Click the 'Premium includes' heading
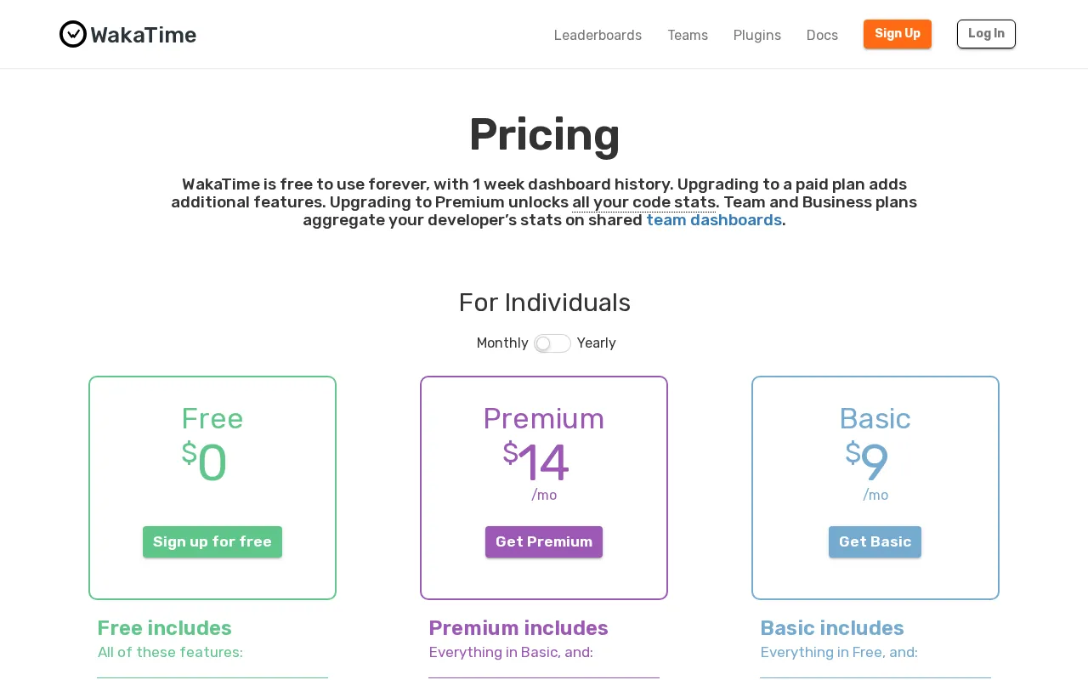Screen dimensions: 1088x680 (518, 628)
